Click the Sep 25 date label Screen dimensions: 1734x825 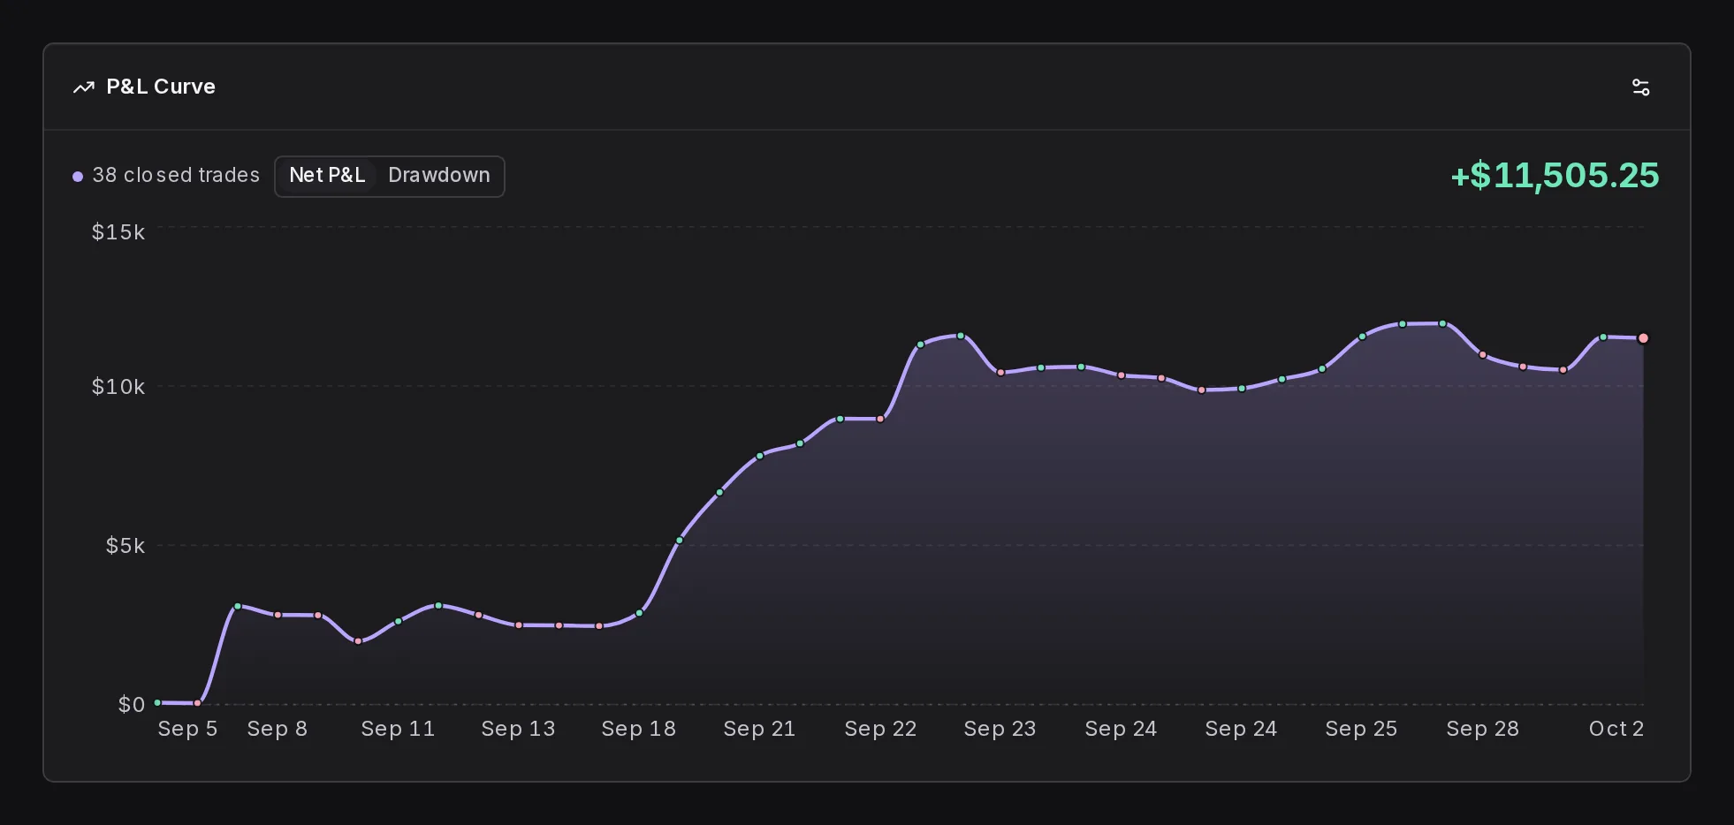coord(1361,729)
